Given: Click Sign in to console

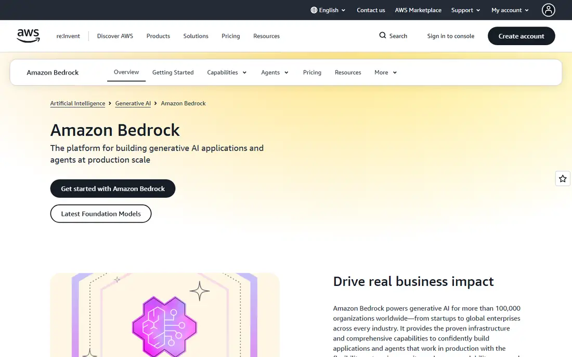Looking at the screenshot, I should pos(451,36).
